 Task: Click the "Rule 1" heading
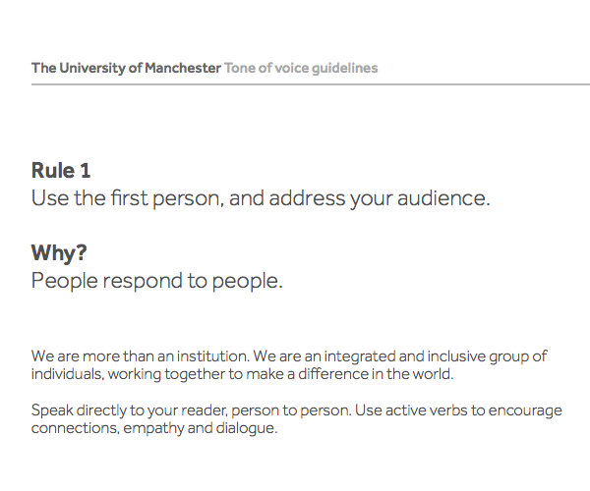(61, 171)
